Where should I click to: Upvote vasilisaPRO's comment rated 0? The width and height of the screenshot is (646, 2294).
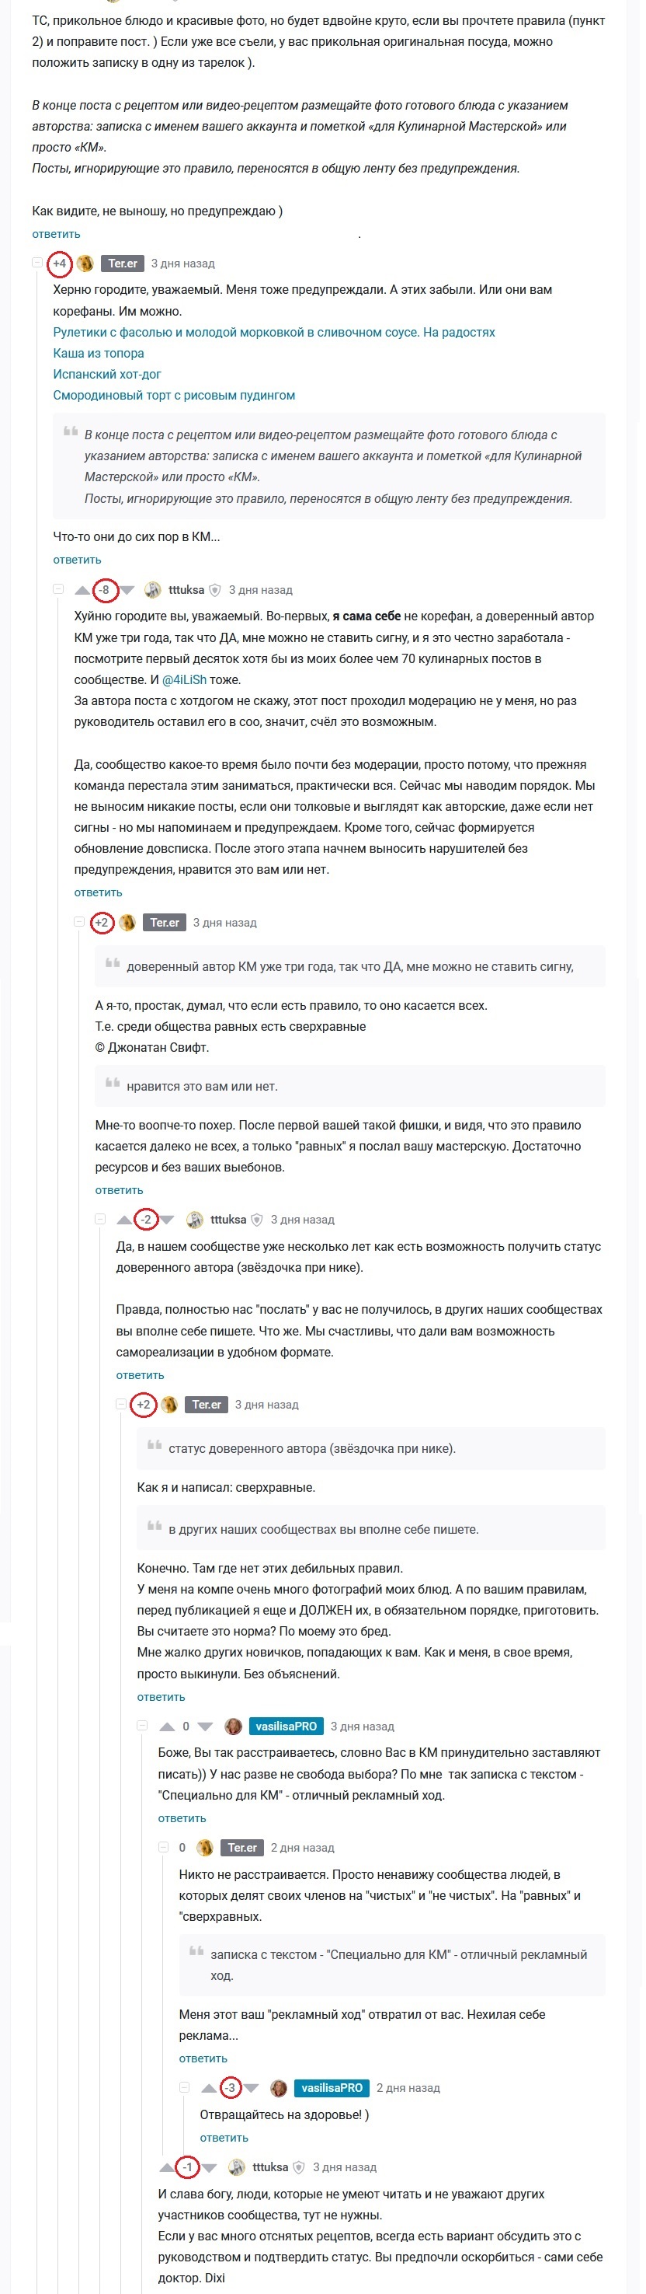(x=166, y=1726)
